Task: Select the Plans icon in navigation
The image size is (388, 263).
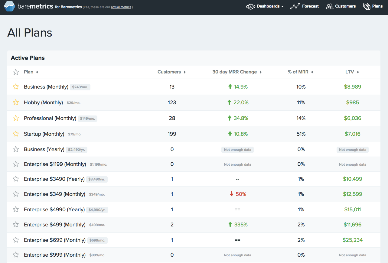Action: pyautogui.click(x=366, y=6)
